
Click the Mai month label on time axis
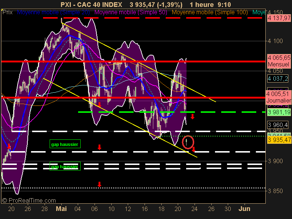click(61, 209)
